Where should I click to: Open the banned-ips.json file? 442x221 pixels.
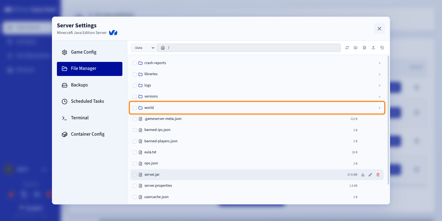[157, 130]
